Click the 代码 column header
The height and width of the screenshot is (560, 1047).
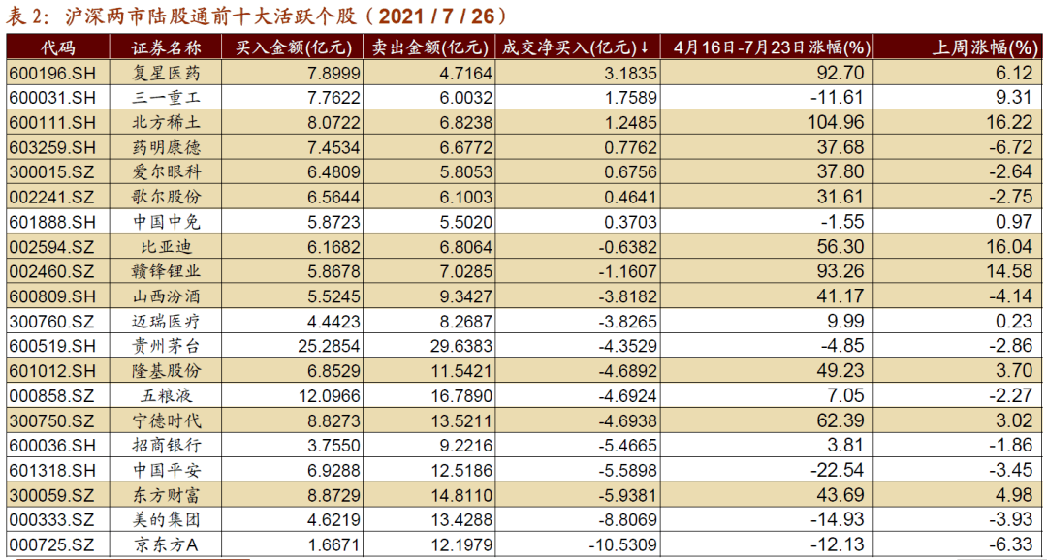tap(58, 48)
